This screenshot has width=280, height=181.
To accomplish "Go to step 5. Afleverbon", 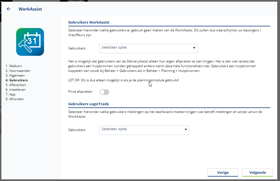I will [x=16, y=85].
